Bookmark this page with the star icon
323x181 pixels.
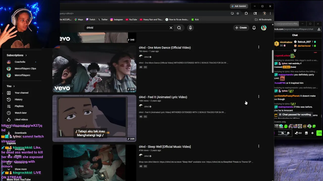pyautogui.click(x=238, y=13)
